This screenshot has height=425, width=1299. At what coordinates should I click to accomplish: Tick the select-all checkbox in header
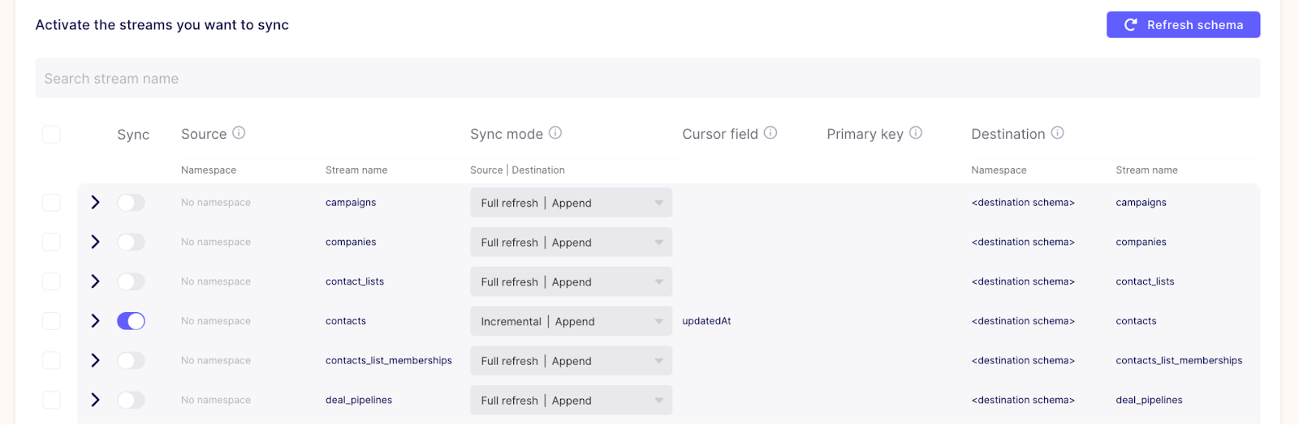[x=51, y=134]
